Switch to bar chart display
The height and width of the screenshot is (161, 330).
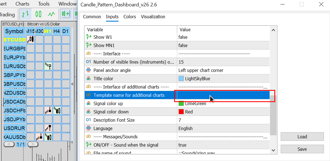(x=25, y=14)
